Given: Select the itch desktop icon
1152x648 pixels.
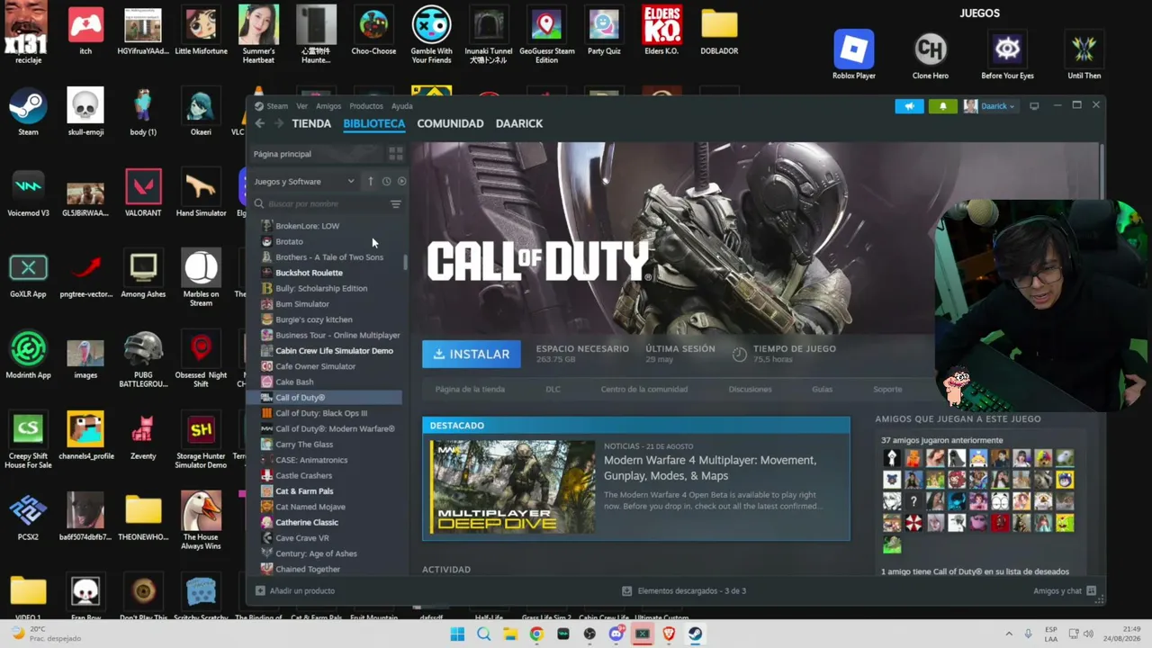Looking at the screenshot, I should [85, 31].
